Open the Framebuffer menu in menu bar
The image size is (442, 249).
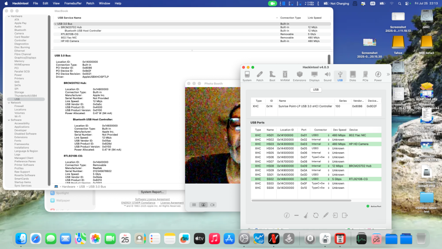tap(73, 4)
